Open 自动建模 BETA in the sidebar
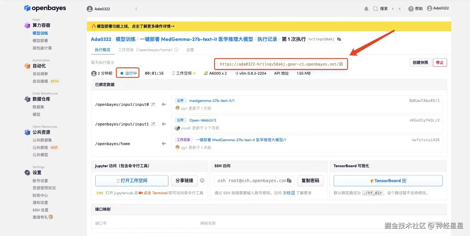Viewport: 470px width, 236px height. (45, 81)
